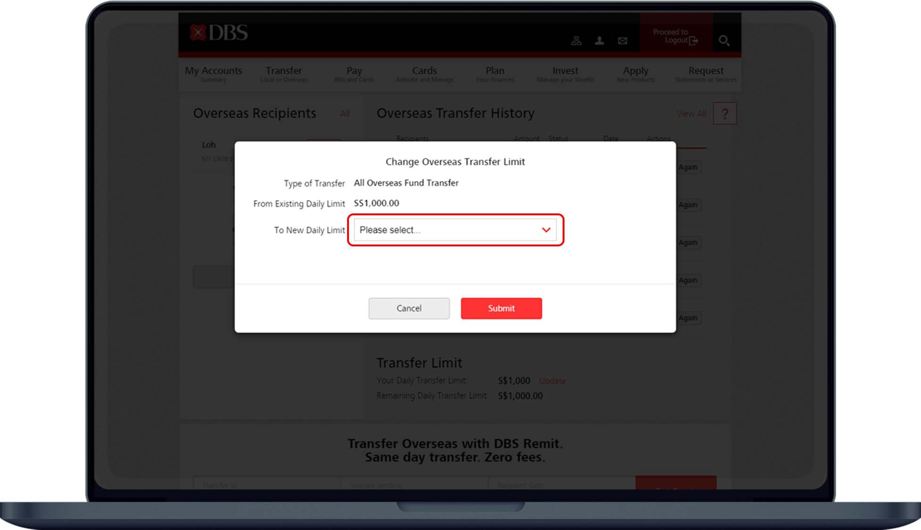Open the sitemap network icon
This screenshot has width=921, height=530.
(576, 41)
